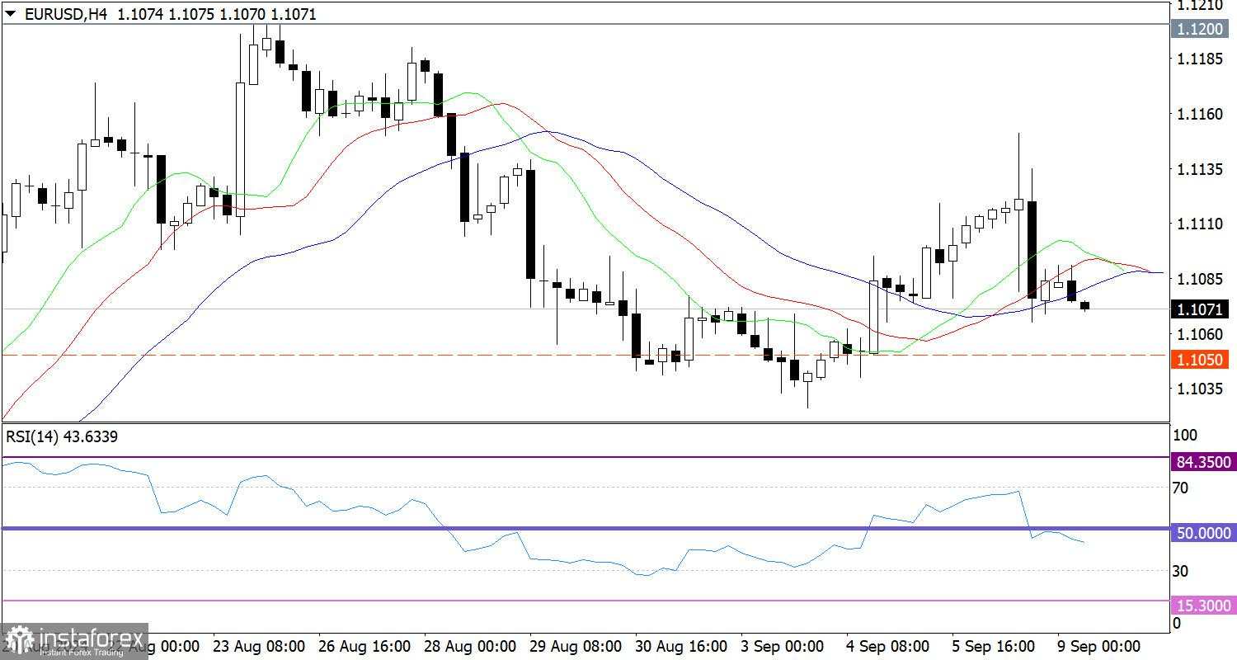The width and height of the screenshot is (1237, 660).
Task: Click the 5 Sep 16:00 time label
Action: click(995, 645)
